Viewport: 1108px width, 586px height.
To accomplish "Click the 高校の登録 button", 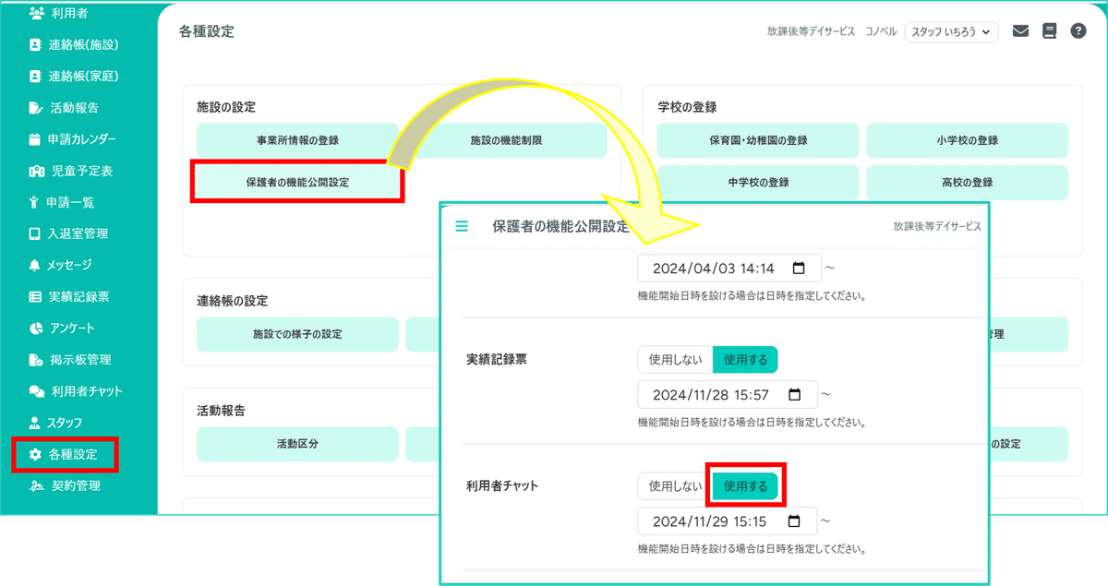I will pyautogui.click(x=967, y=182).
